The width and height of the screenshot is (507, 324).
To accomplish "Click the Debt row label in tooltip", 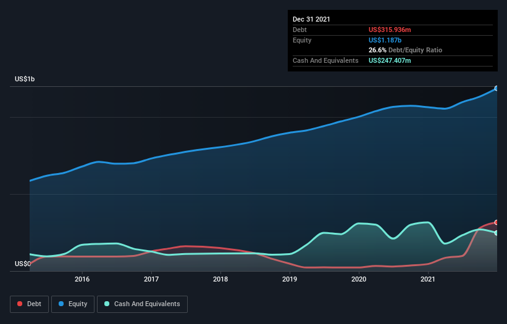I will coord(300,30).
